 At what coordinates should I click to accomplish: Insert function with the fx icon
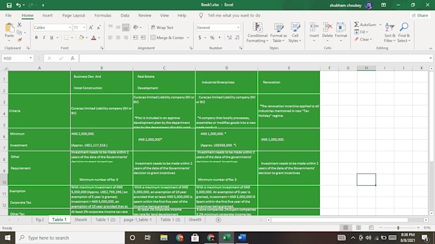(72, 58)
